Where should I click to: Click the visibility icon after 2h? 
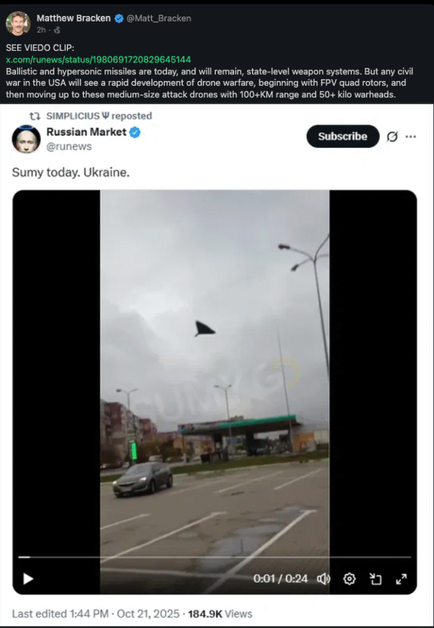(x=57, y=30)
